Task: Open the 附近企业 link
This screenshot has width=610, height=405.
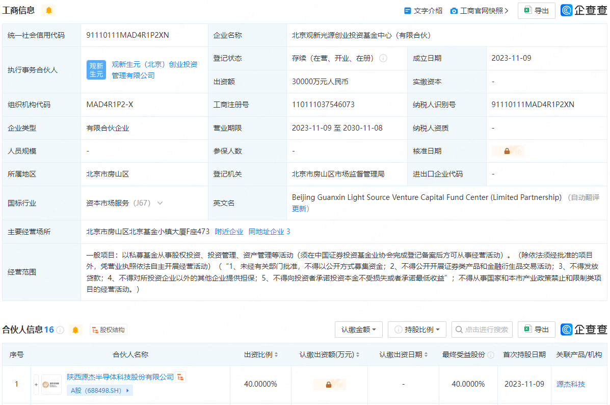Action: [x=229, y=232]
